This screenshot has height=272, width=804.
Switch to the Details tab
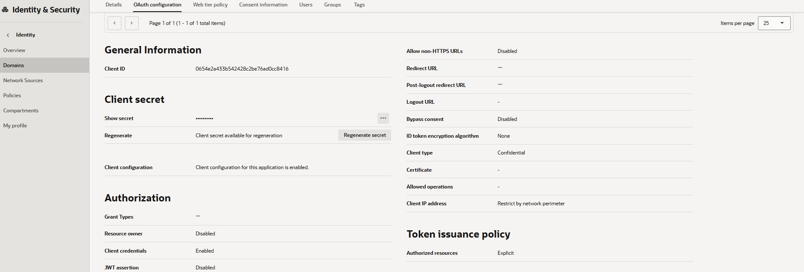pos(114,5)
